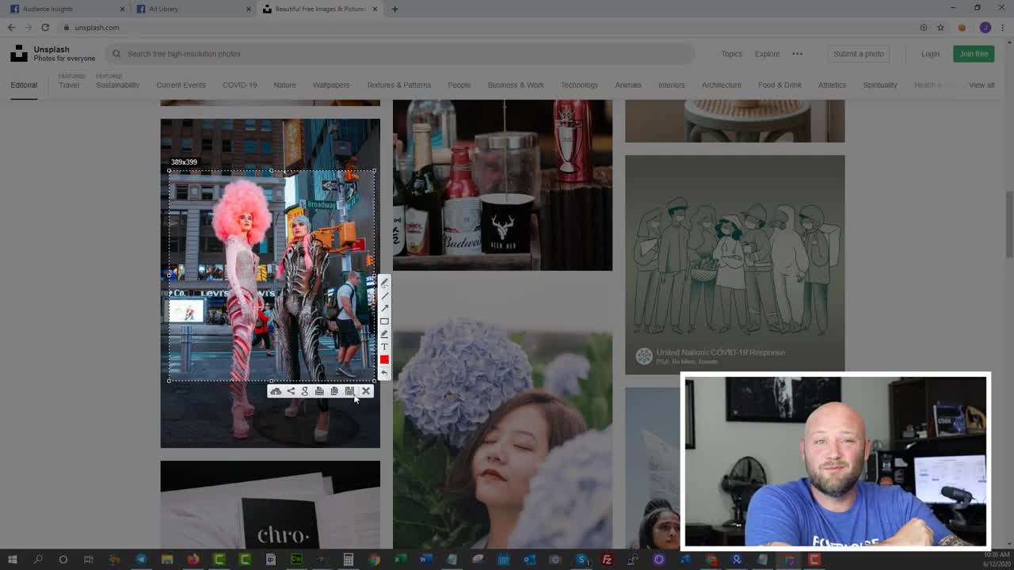Close the Audience Insights tab
Image resolution: width=1014 pixels, height=570 pixels.
pyautogui.click(x=122, y=9)
